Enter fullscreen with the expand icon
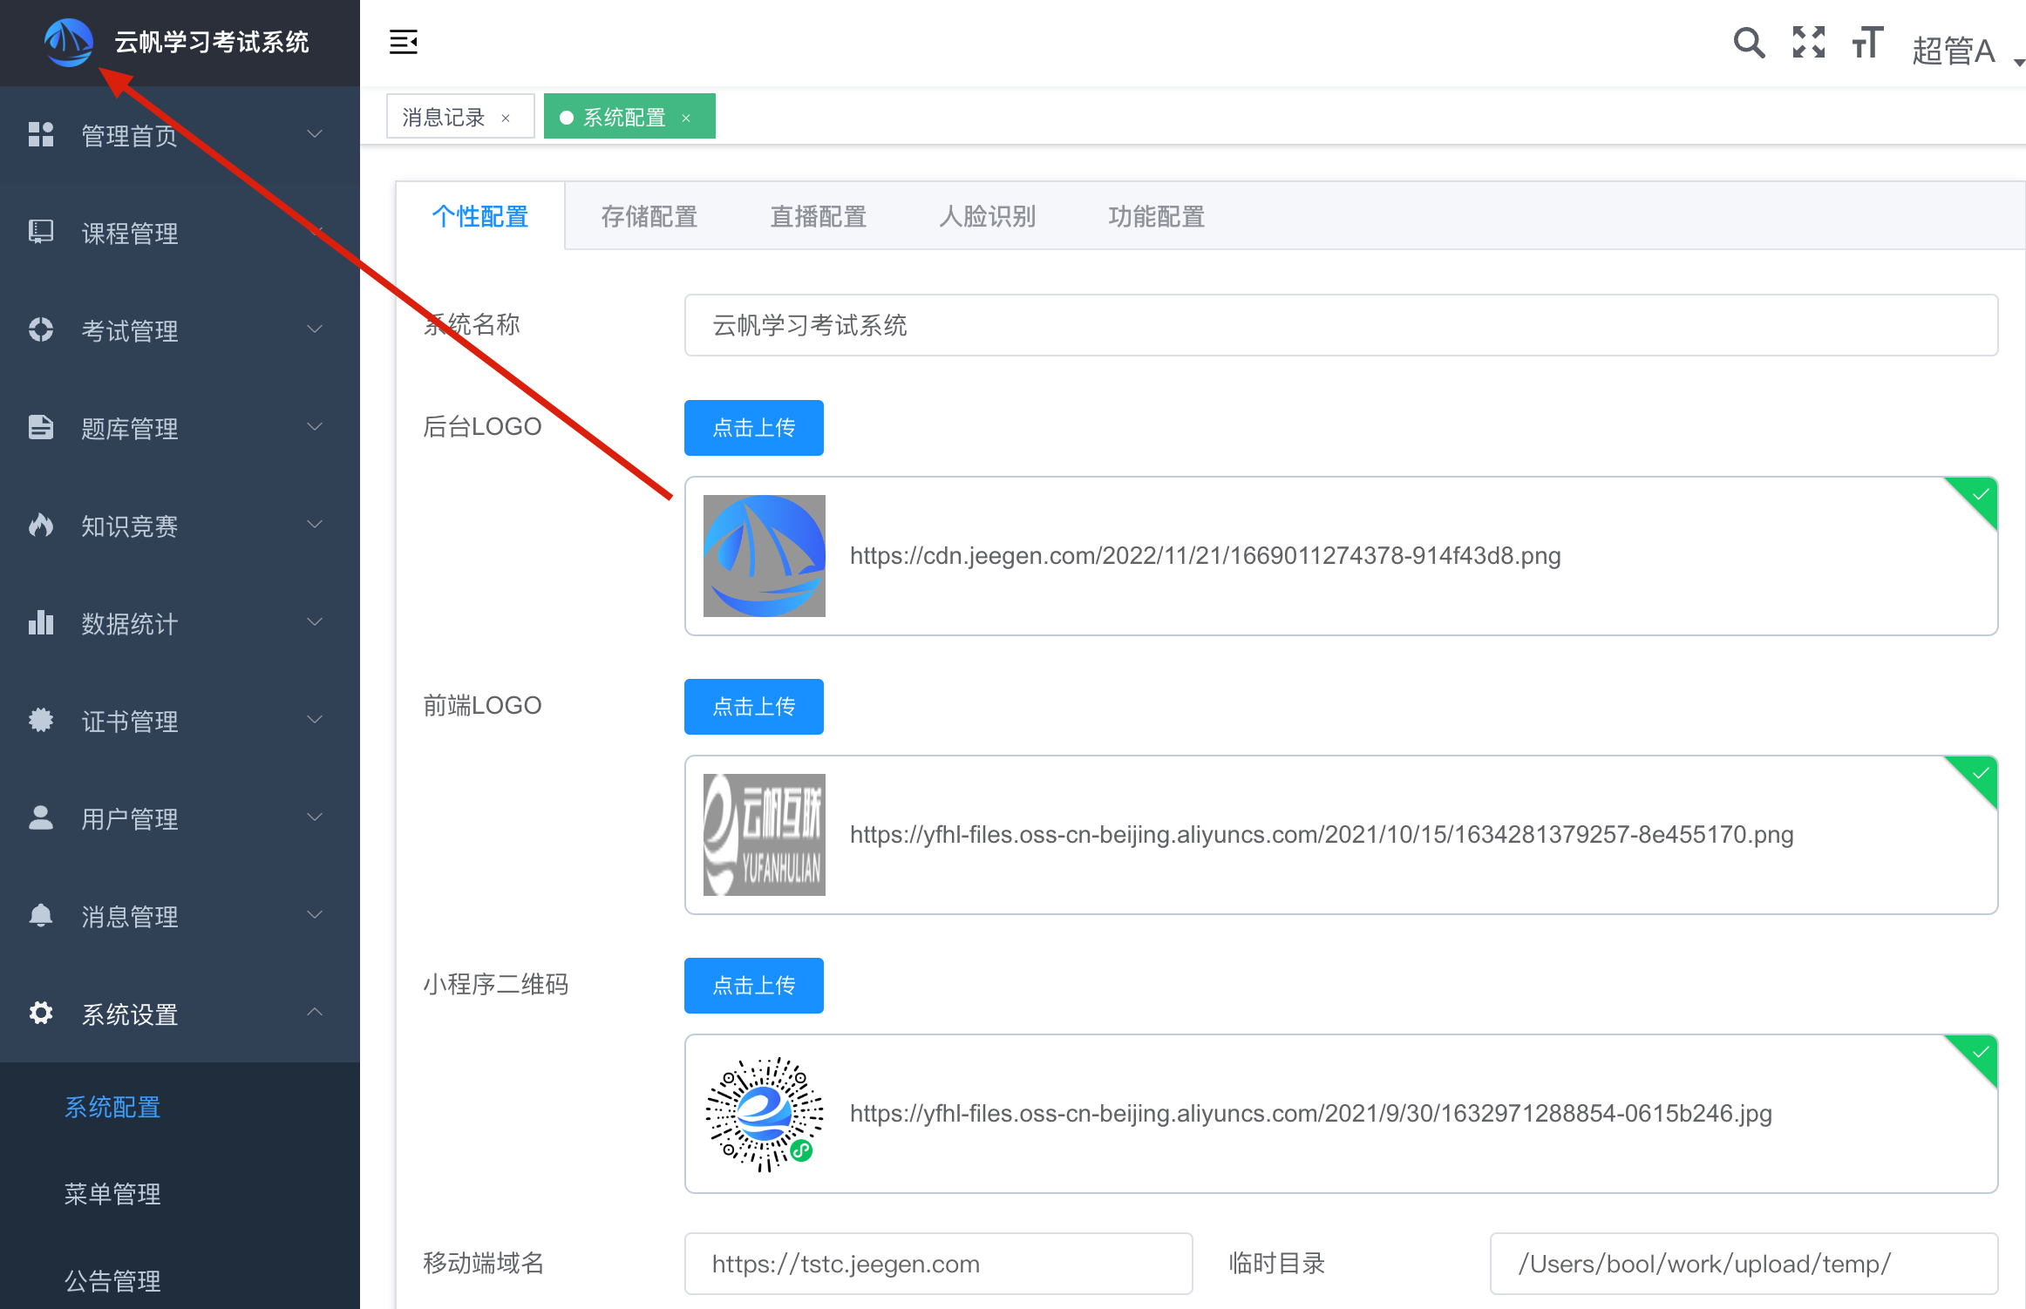 coord(1809,42)
